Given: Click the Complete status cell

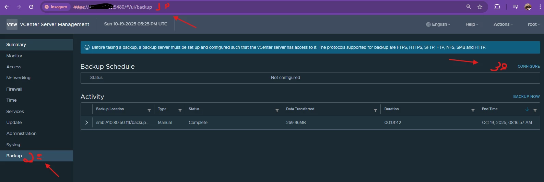Looking at the screenshot, I should tap(198, 123).
